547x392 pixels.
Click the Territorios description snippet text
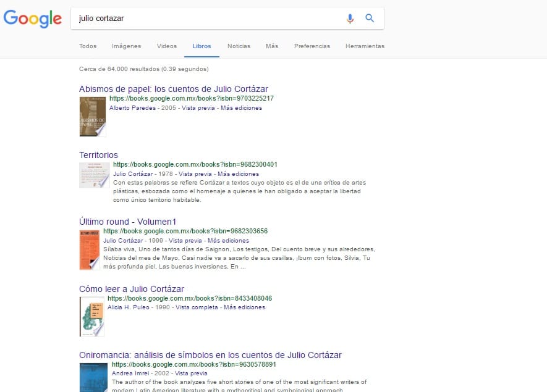click(239, 191)
